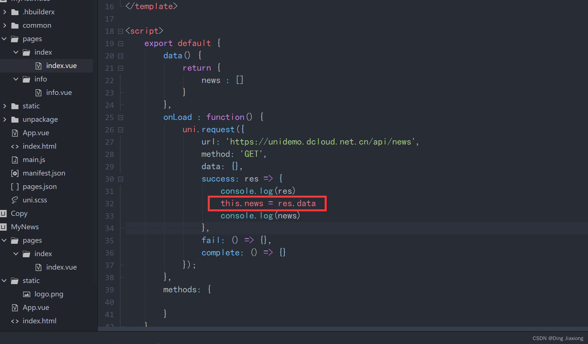The image size is (588, 344).
Task: Expand the .hbuilderx folder
Action: 5,12
